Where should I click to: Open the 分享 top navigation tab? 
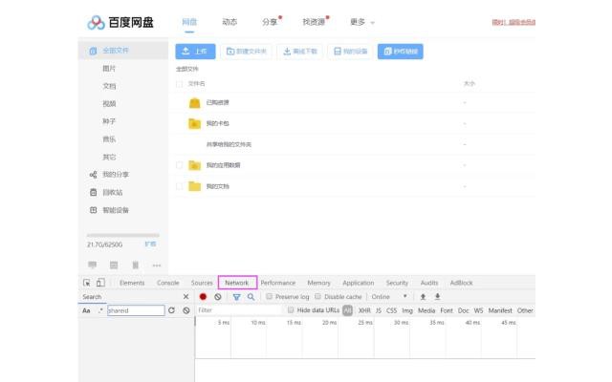click(x=270, y=22)
